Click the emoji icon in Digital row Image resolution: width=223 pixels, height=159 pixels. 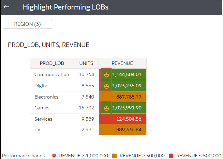tap(107, 86)
